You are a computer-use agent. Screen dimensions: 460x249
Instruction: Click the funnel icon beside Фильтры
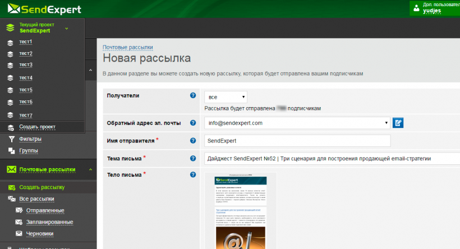11,139
